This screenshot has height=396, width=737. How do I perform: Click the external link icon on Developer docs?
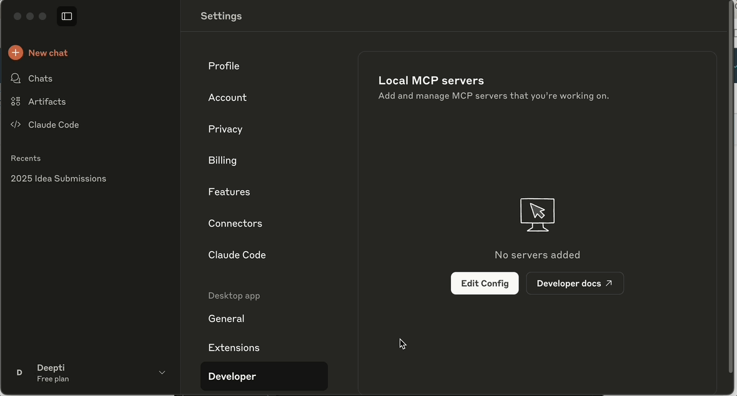coord(608,282)
